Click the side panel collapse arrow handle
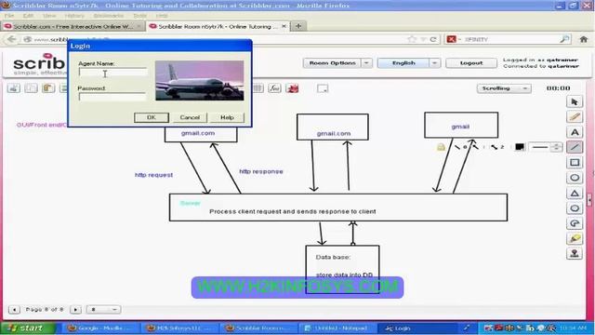This screenshot has width=595, height=335. pyautogui.click(x=589, y=199)
